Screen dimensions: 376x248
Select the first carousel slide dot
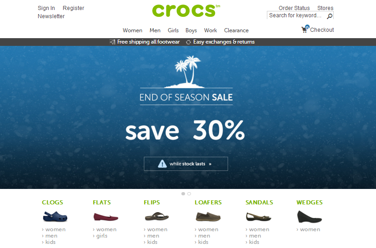point(183,193)
